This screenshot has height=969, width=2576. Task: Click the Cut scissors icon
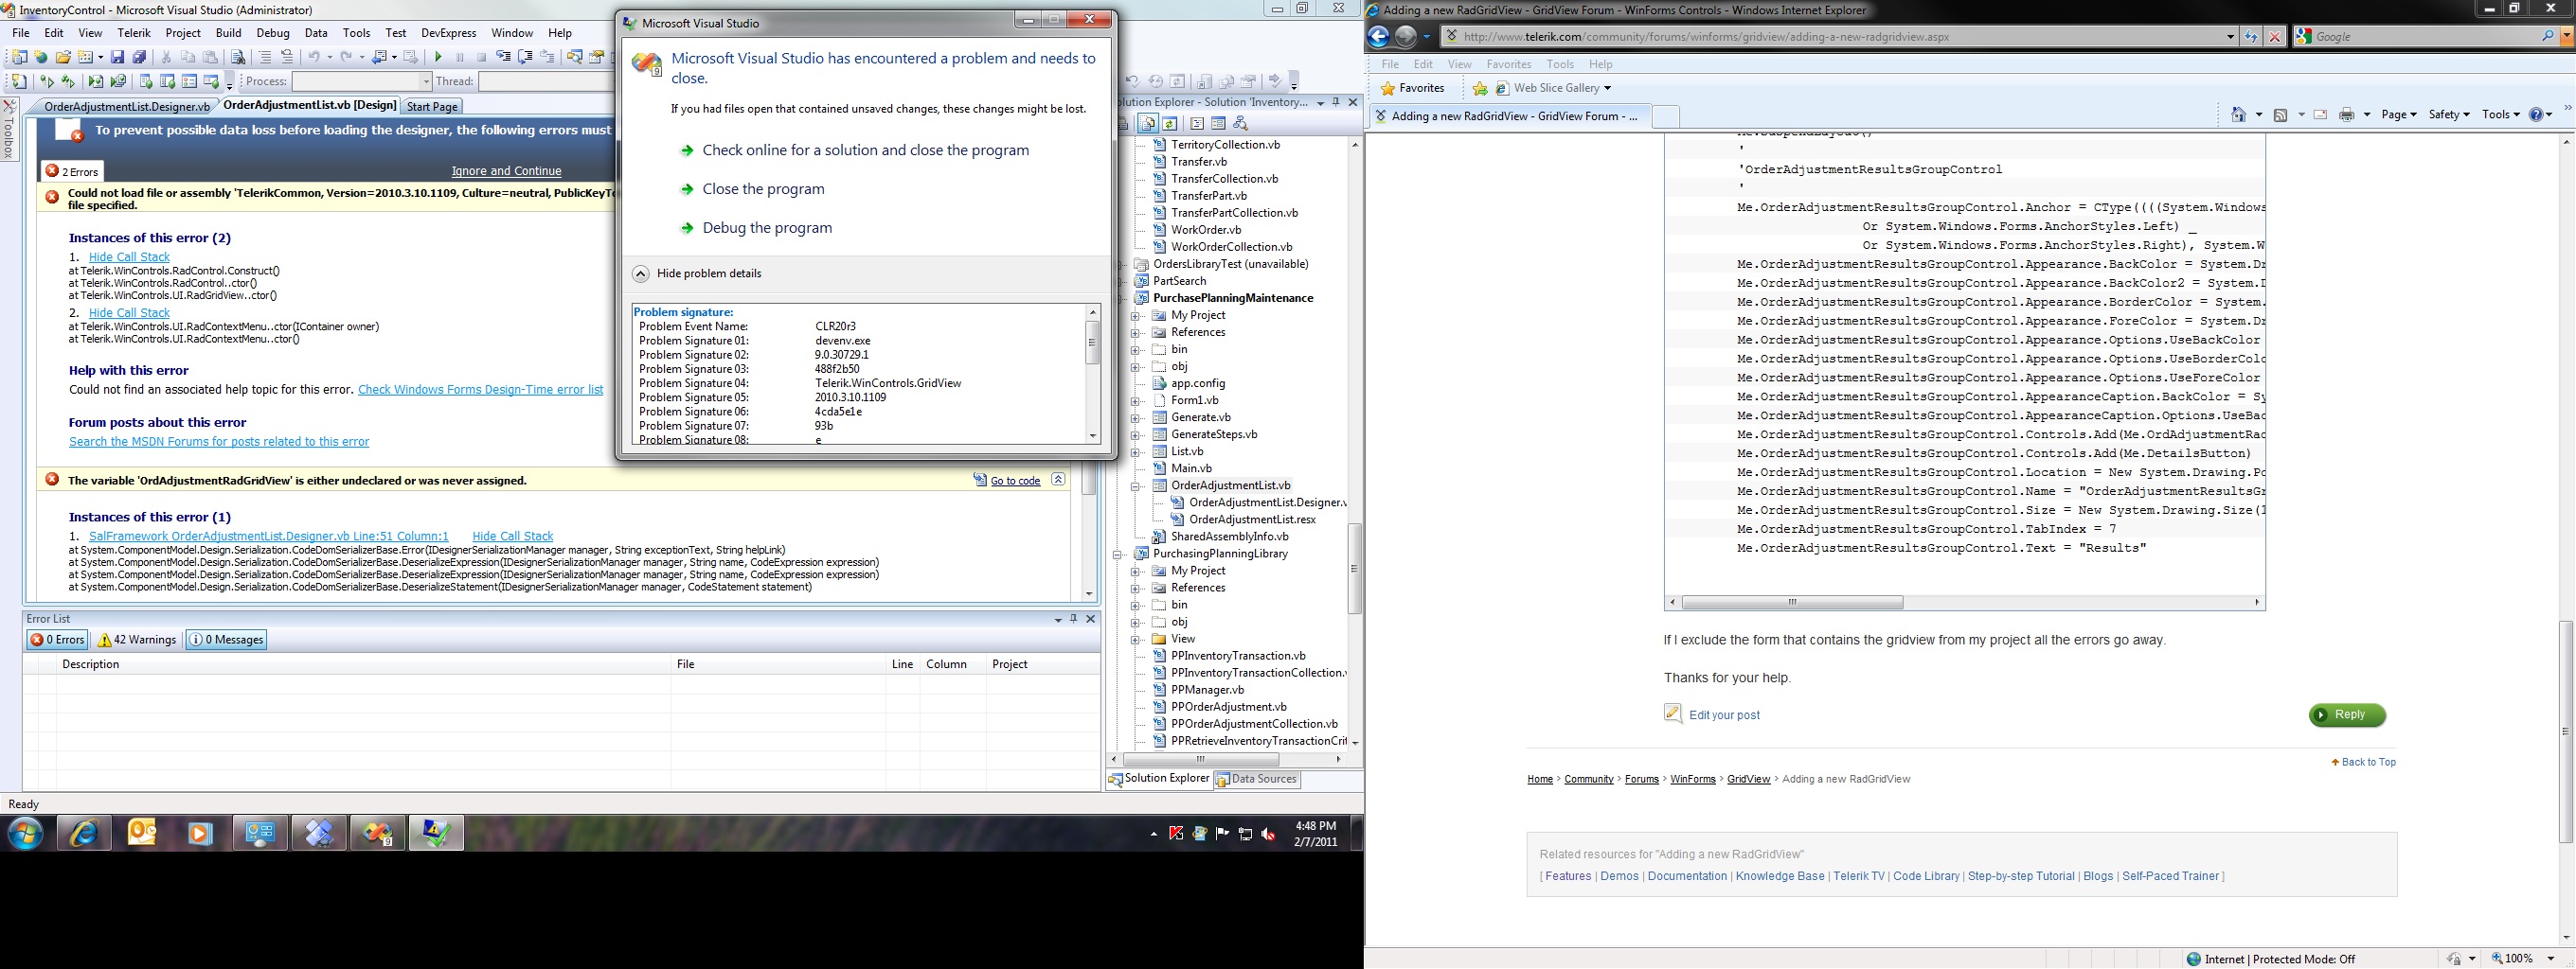(x=166, y=57)
